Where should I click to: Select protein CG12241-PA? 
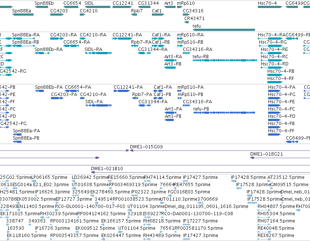pos(122,91)
